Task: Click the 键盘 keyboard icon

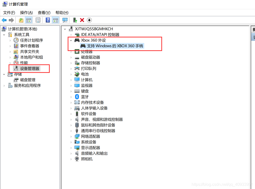Action: (77, 91)
